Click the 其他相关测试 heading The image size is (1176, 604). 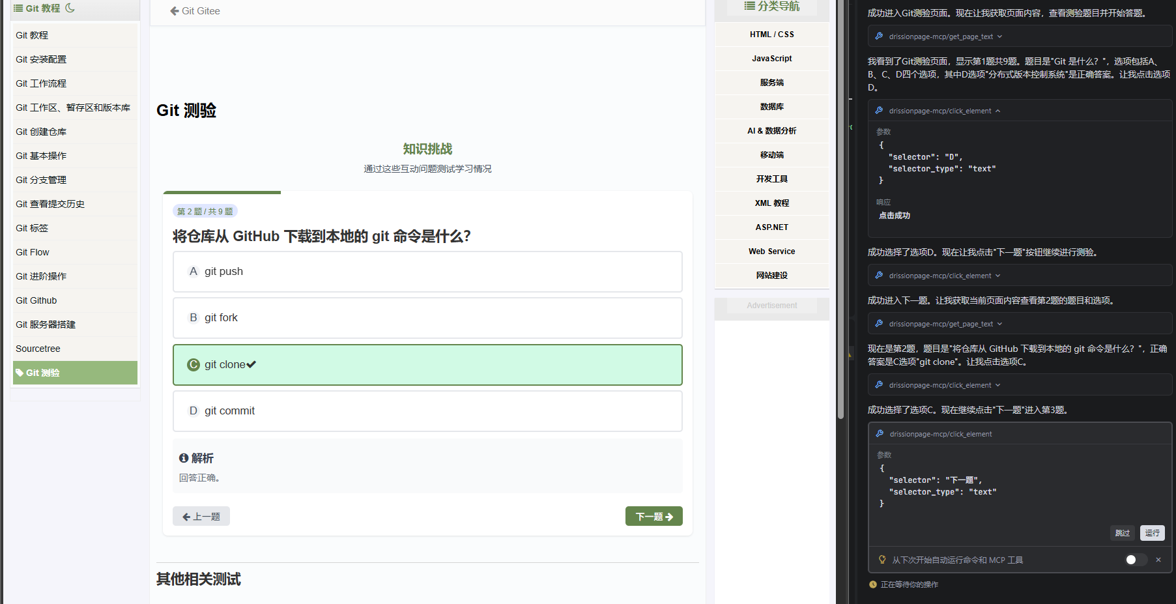tap(199, 579)
